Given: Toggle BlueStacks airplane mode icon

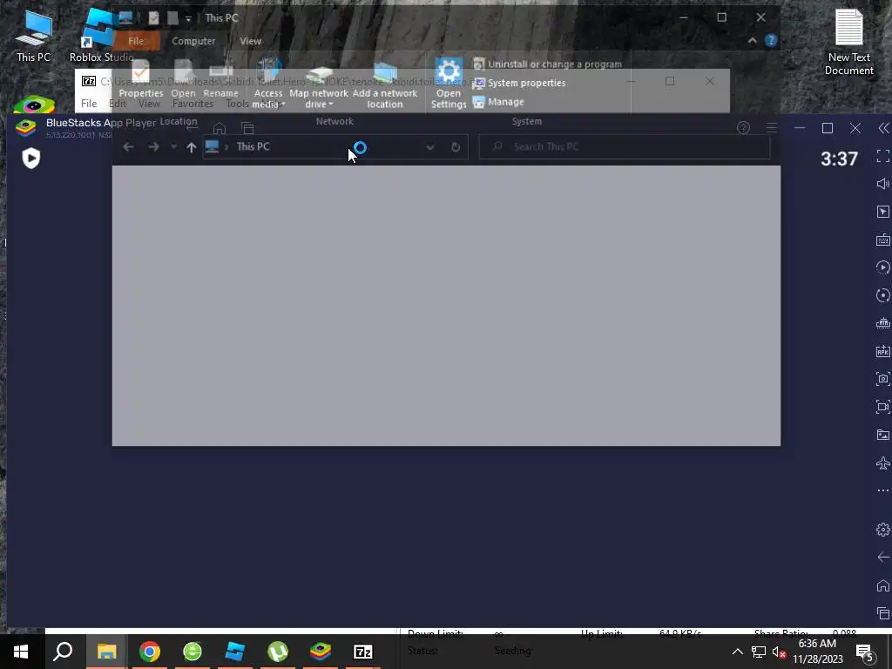Looking at the screenshot, I should coord(883,463).
